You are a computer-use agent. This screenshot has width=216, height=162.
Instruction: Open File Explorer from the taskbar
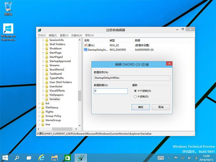(x=54, y=158)
